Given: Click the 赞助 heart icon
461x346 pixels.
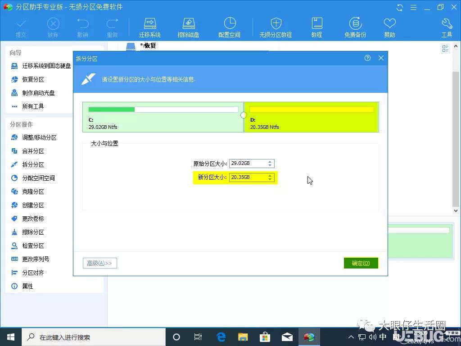Looking at the screenshot, I should coord(389,27).
